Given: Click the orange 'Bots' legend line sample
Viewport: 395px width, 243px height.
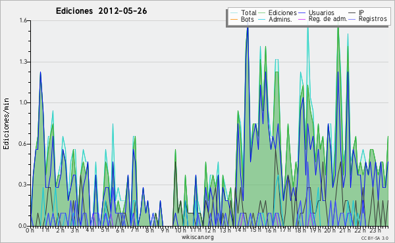Looking at the screenshot, I should coord(234,19).
